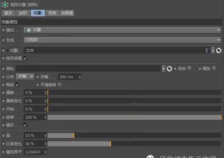Click the keyframe dot beside 偏移

[x=3, y=93]
